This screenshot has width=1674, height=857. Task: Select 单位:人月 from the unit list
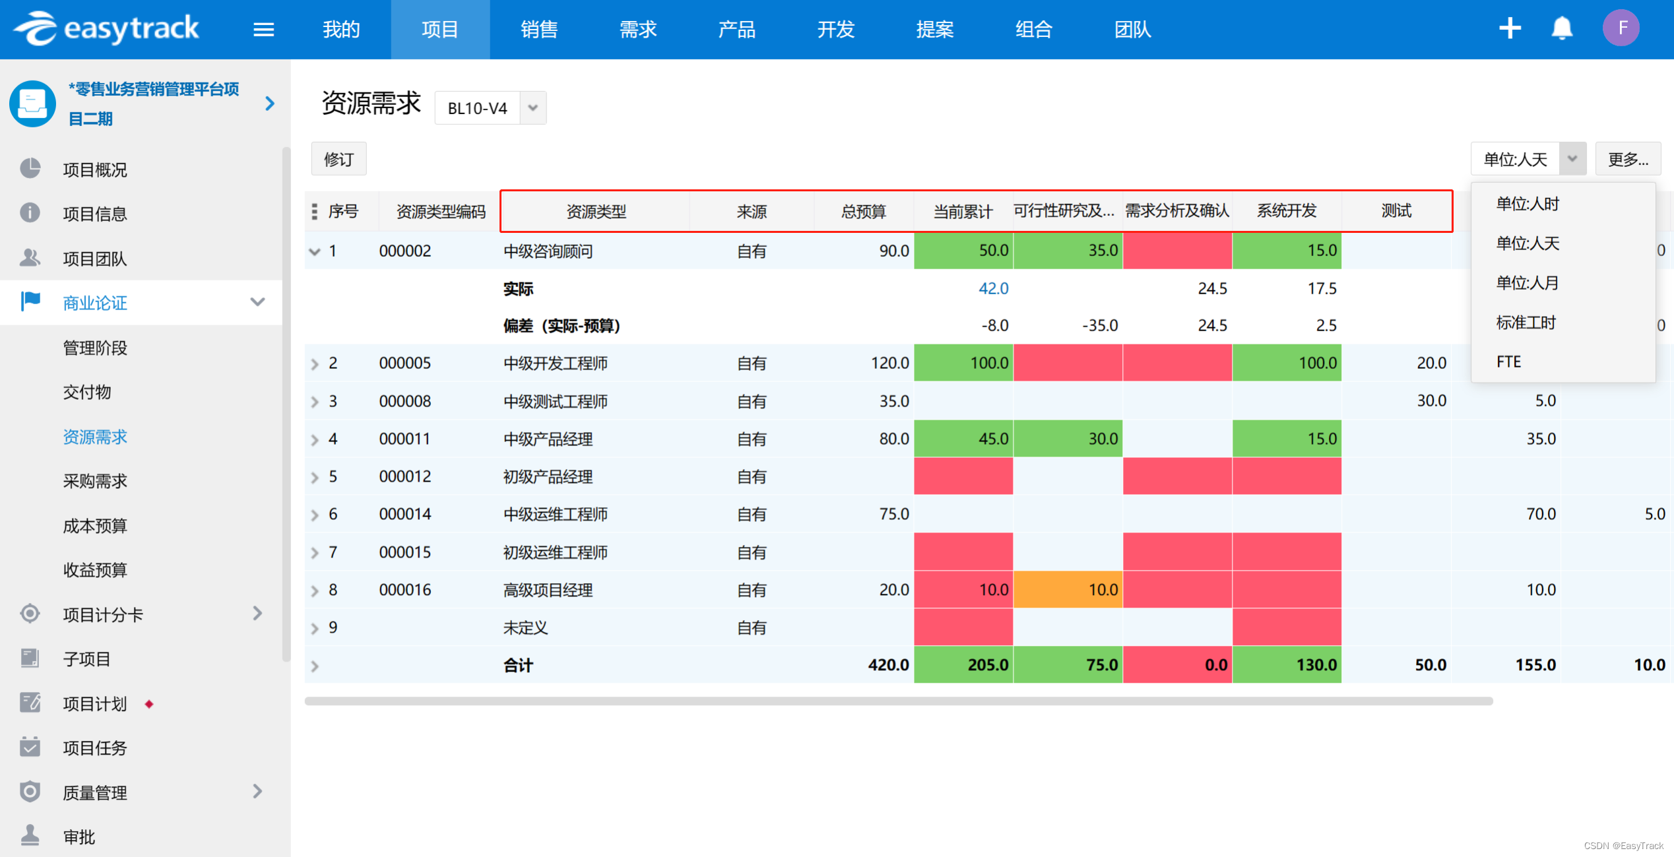(1527, 283)
